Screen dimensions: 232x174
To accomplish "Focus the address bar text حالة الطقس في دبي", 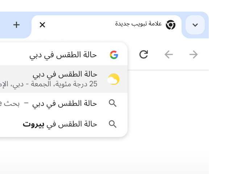I will point(63,55).
